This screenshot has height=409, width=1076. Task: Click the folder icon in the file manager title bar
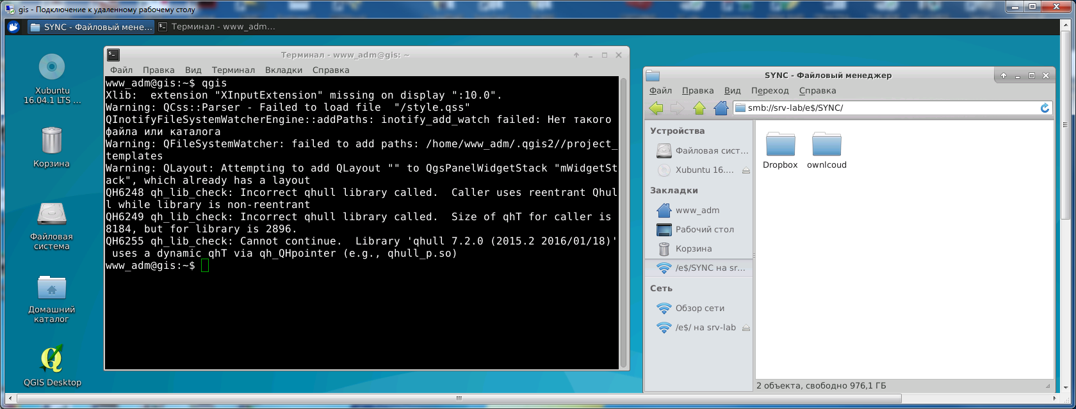(653, 75)
